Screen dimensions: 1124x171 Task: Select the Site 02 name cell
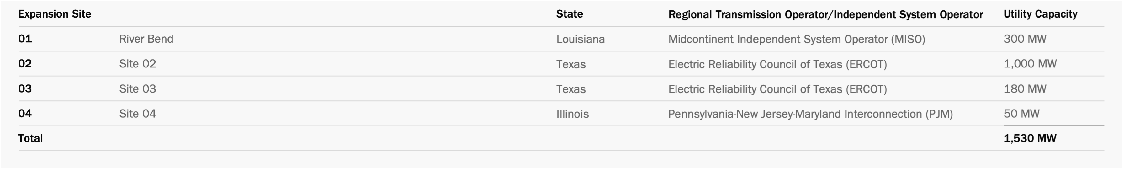[x=137, y=64]
